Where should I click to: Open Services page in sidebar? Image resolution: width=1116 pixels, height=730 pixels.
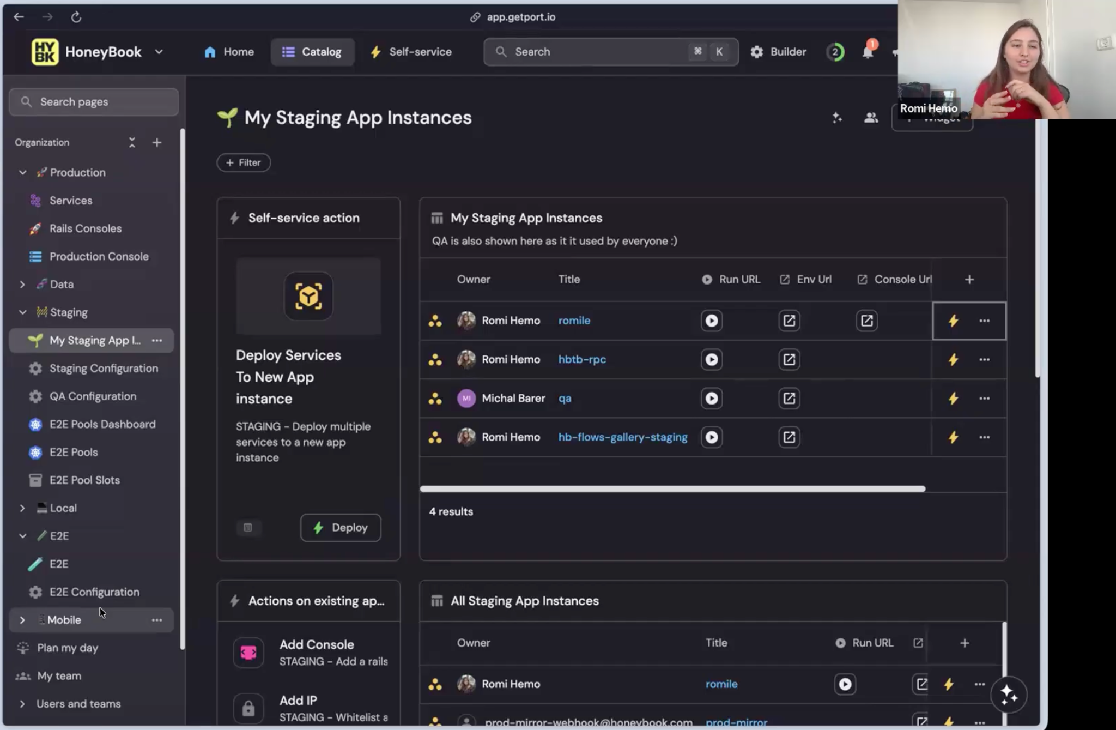71,201
